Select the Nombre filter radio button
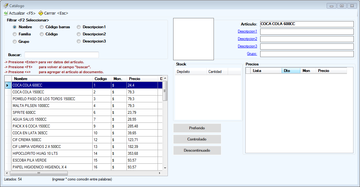The image size is (360, 187). 15,27
